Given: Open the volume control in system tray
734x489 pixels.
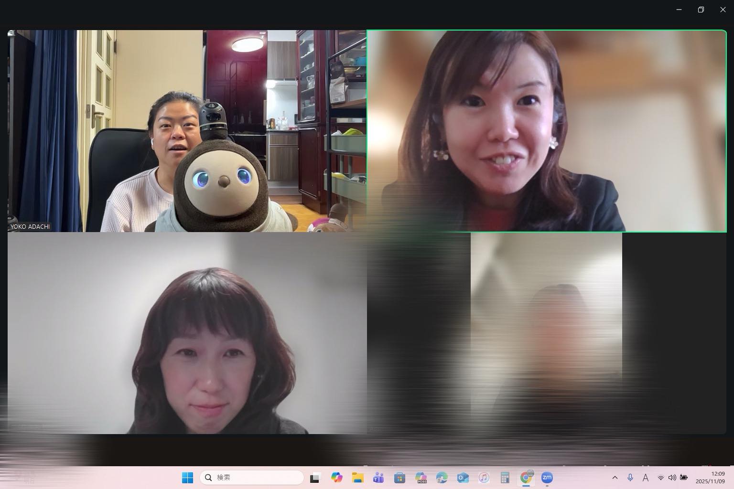Looking at the screenshot, I should pos(672,478).
